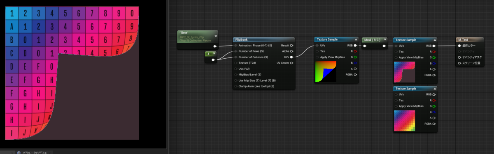
Task: Click FlipBook Alpha output pin
Action: [x=291, y=51]
